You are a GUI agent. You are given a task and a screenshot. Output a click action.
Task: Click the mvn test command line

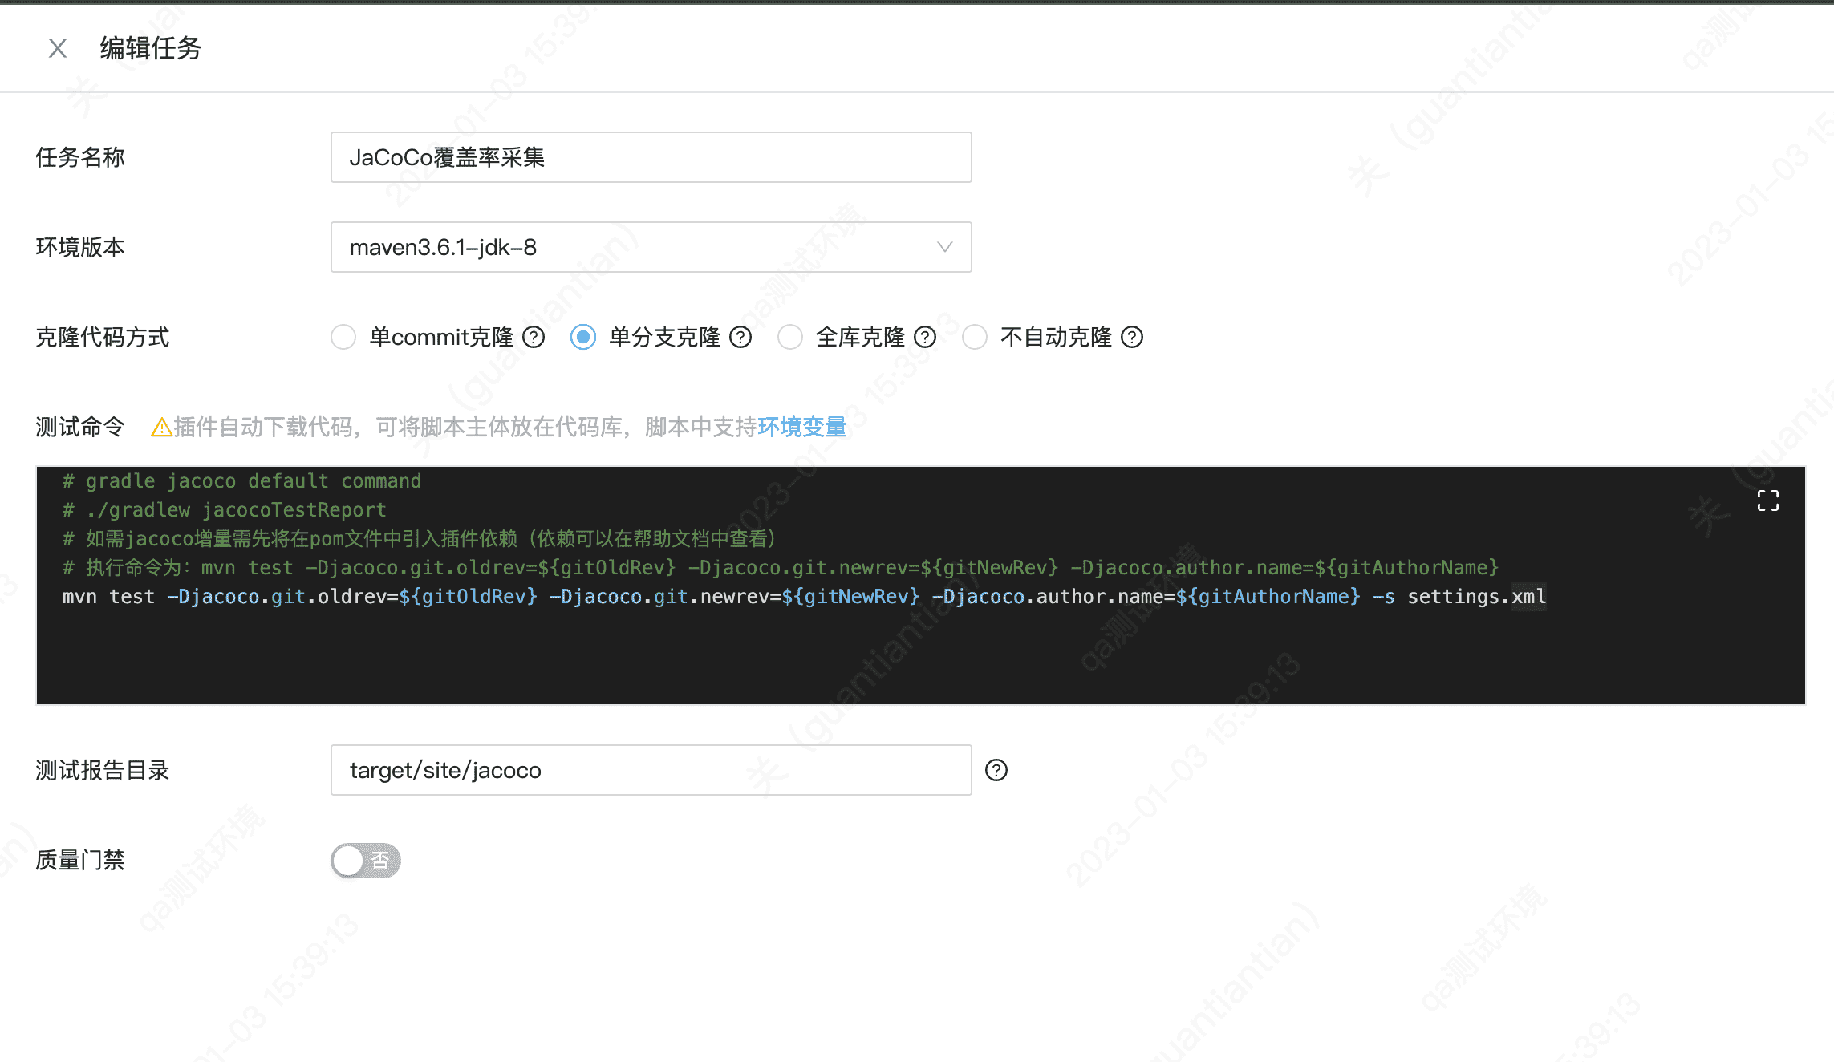coord(802,597)
